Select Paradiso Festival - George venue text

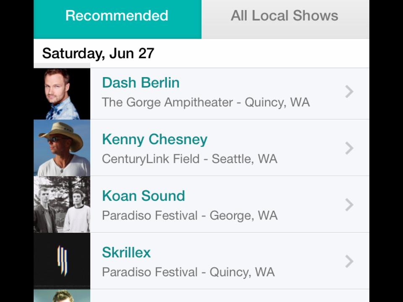tap(189, 216)
